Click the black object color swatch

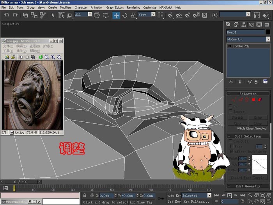(268, 32)
